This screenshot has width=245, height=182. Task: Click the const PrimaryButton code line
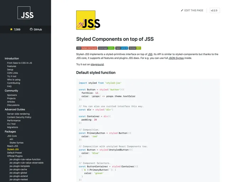point(105,133)
